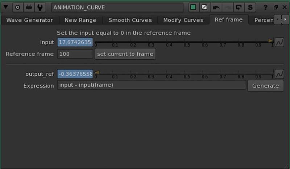290x169 pixels.
Task: Open help with the question mark icon
Action: tap(266, 7)
